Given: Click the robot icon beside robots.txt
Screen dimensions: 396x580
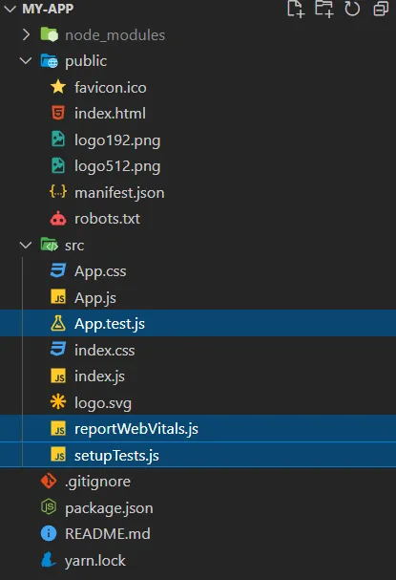Looking at the screenshot, I should tap(58, 218).
